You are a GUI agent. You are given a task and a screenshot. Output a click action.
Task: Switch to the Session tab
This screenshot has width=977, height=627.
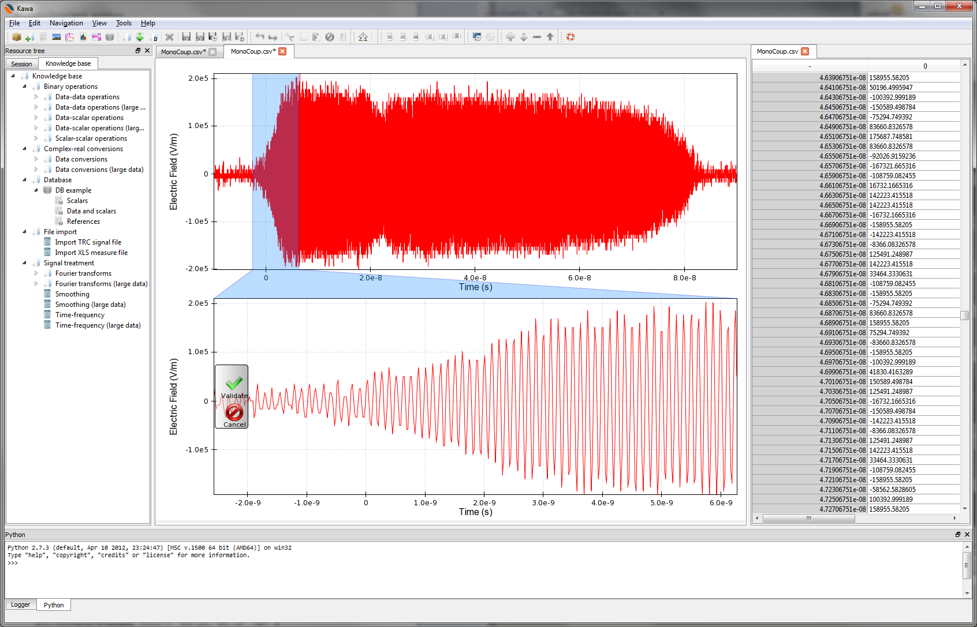coord(21,64)
